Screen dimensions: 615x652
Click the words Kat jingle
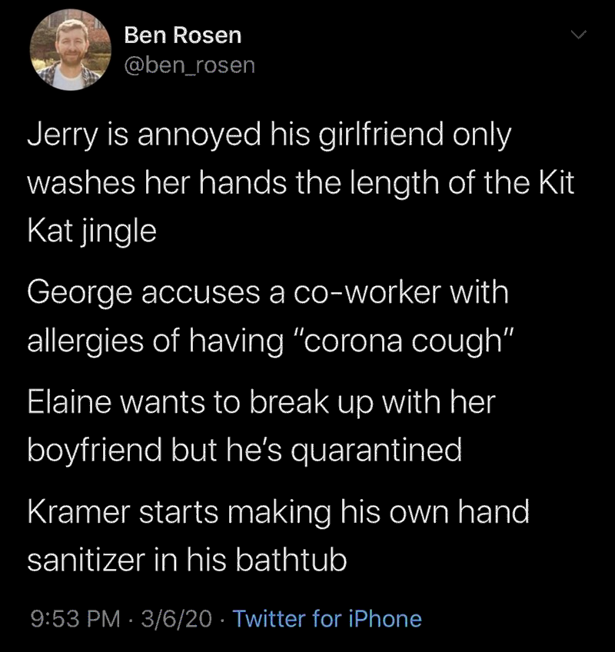[91, 231]
